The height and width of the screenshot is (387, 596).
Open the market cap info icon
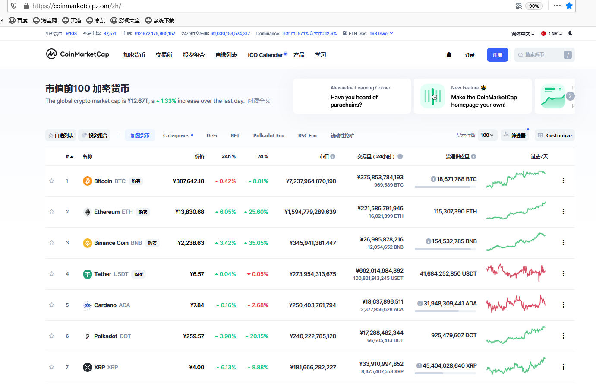pyautogui.click(x=333, y=156)
